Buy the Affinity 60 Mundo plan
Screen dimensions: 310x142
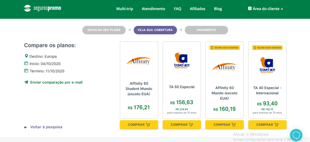point(225,125)
